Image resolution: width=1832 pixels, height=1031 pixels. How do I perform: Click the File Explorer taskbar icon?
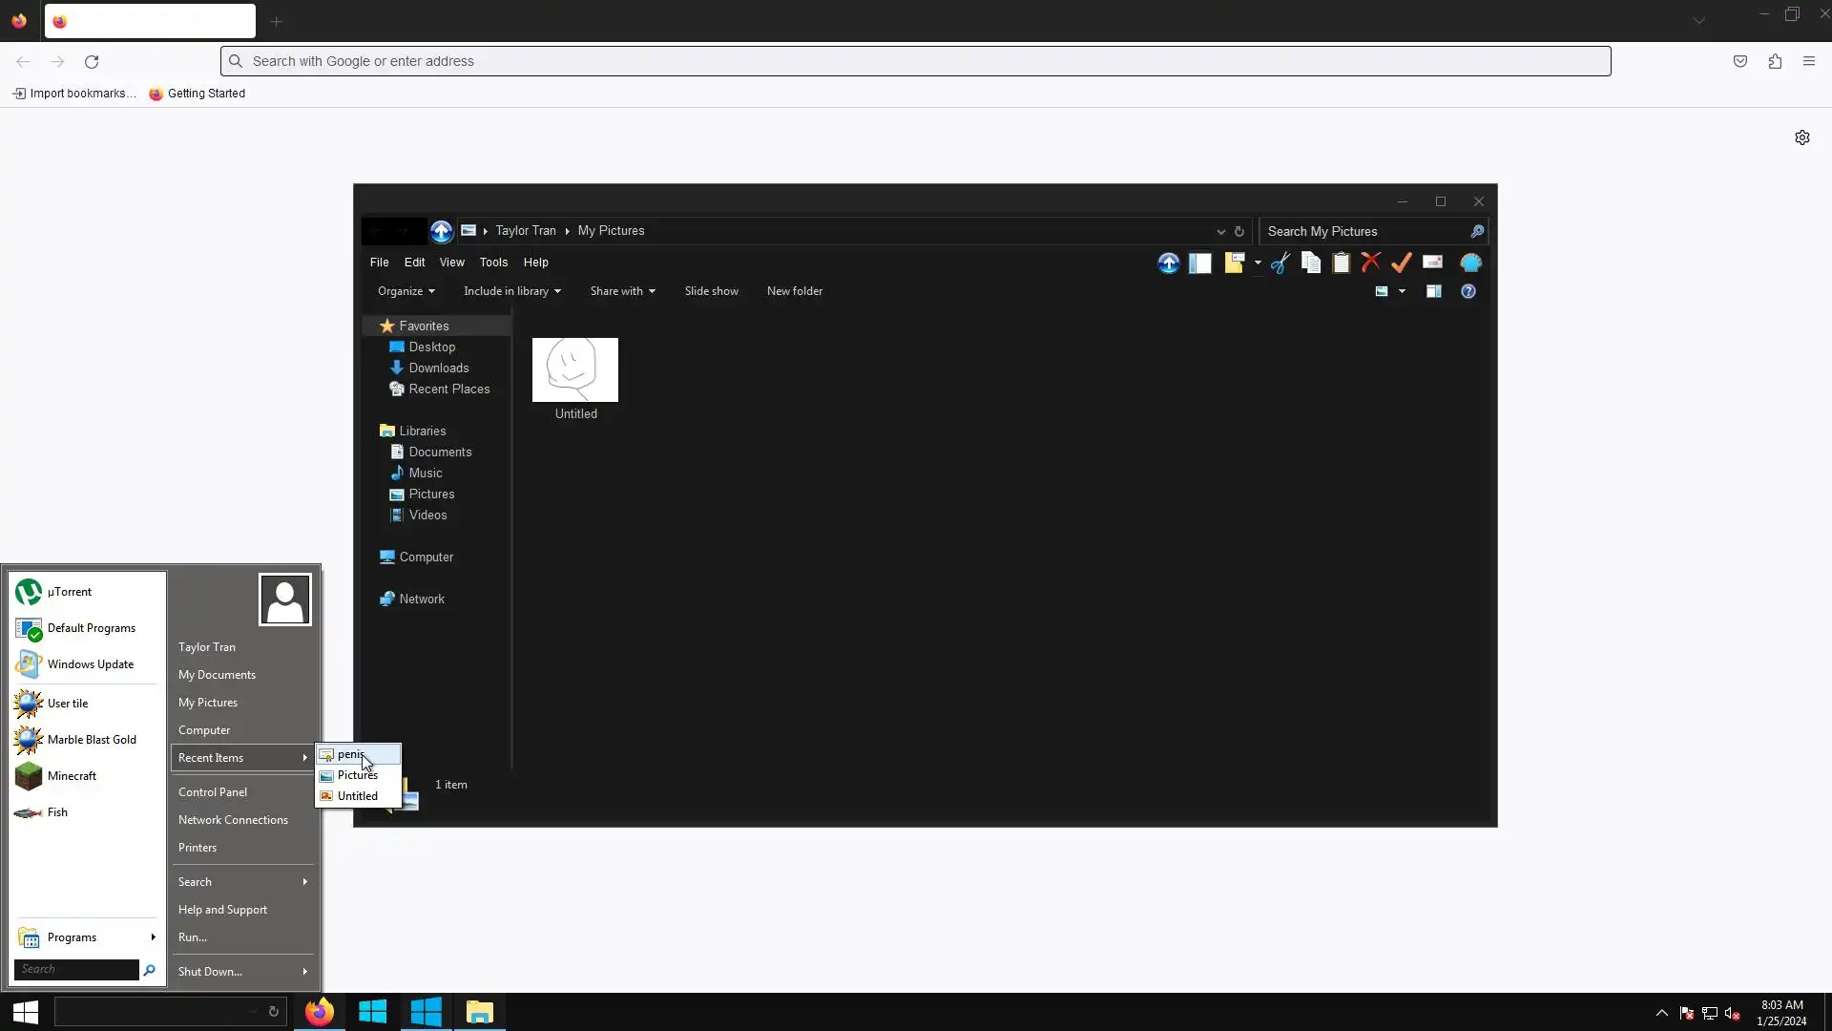(x=479, y=1012)
